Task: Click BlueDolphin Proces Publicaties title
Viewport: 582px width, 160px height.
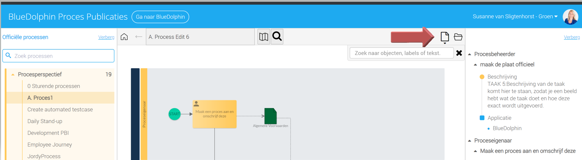Action: pyautogui.click(x=68, y=17)
